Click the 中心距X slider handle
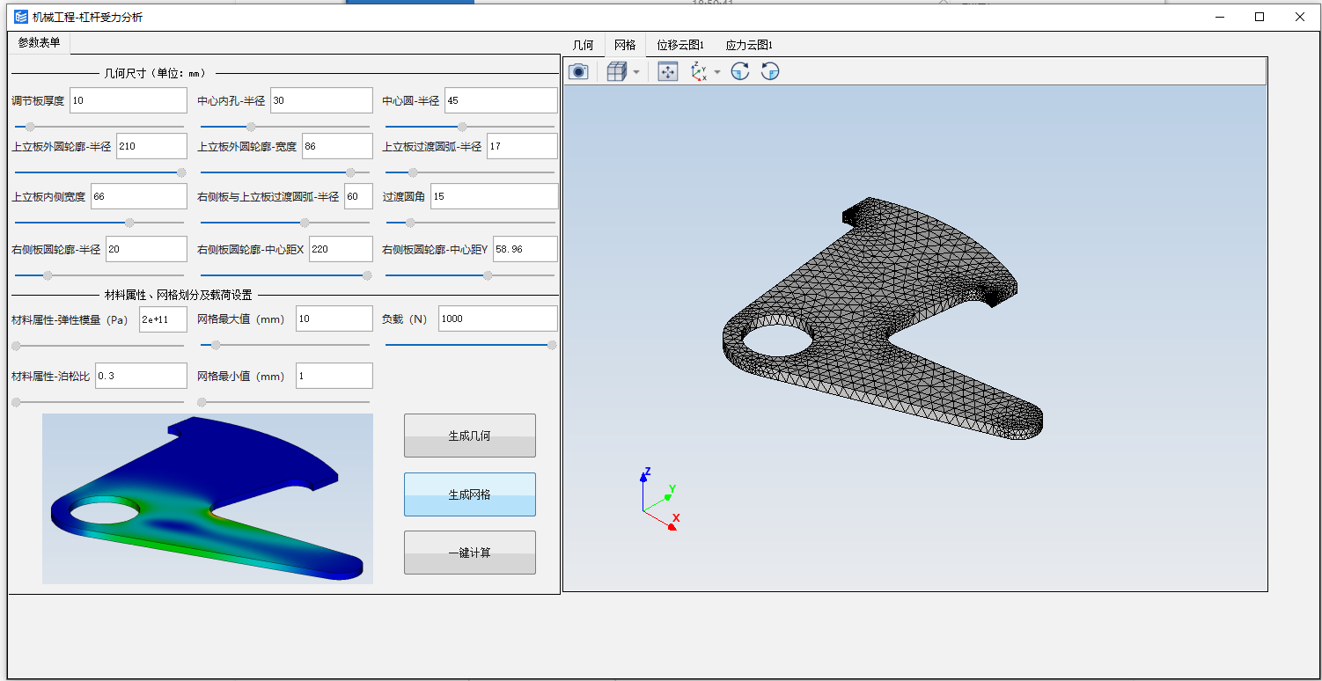Screen dimensions: 1322x681 (x=367, y=275)
